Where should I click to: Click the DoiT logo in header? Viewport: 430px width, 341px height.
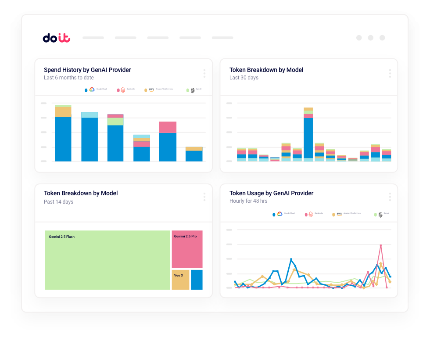coord(56,38)
